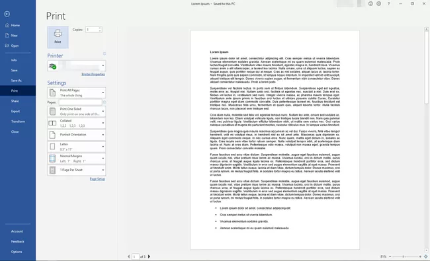Expand the Print All Pages dropdown
Screen dimensions: 430x261
77,93
